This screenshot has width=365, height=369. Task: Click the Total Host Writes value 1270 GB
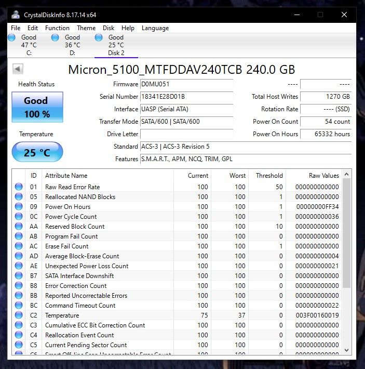[326, 97]
